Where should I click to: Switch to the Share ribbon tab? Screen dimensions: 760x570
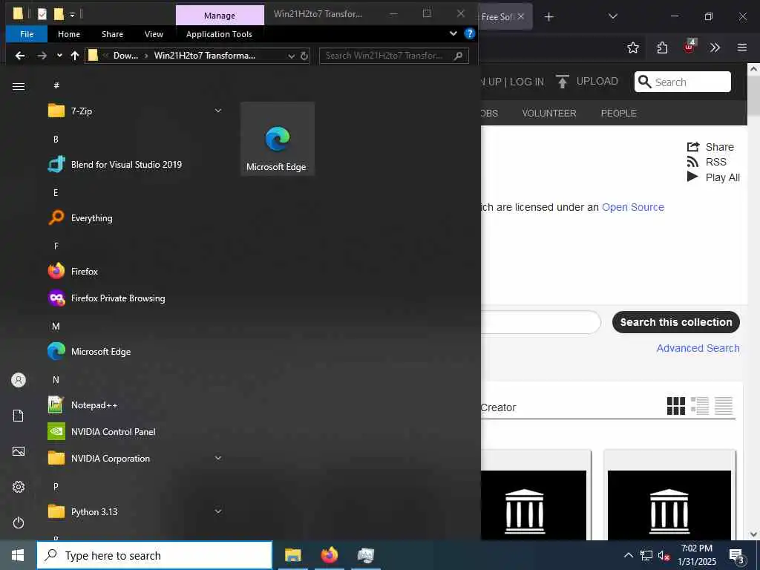[x=112, y=34]
